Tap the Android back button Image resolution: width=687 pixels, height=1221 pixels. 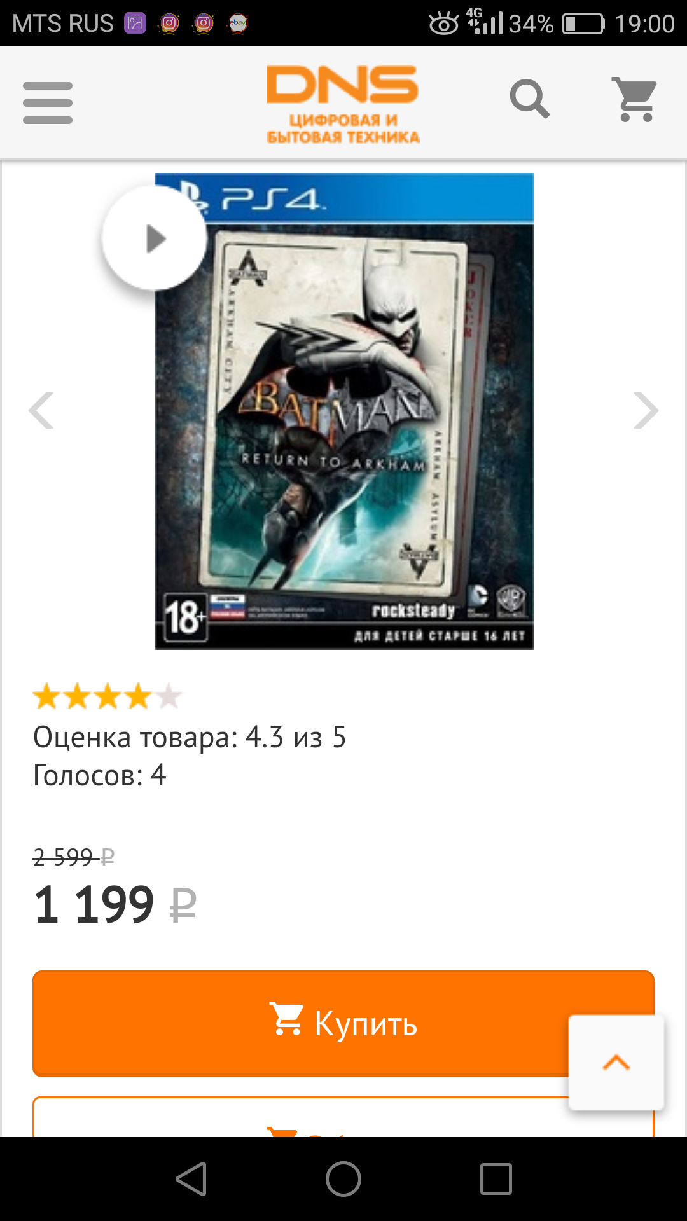(191, 1179)
